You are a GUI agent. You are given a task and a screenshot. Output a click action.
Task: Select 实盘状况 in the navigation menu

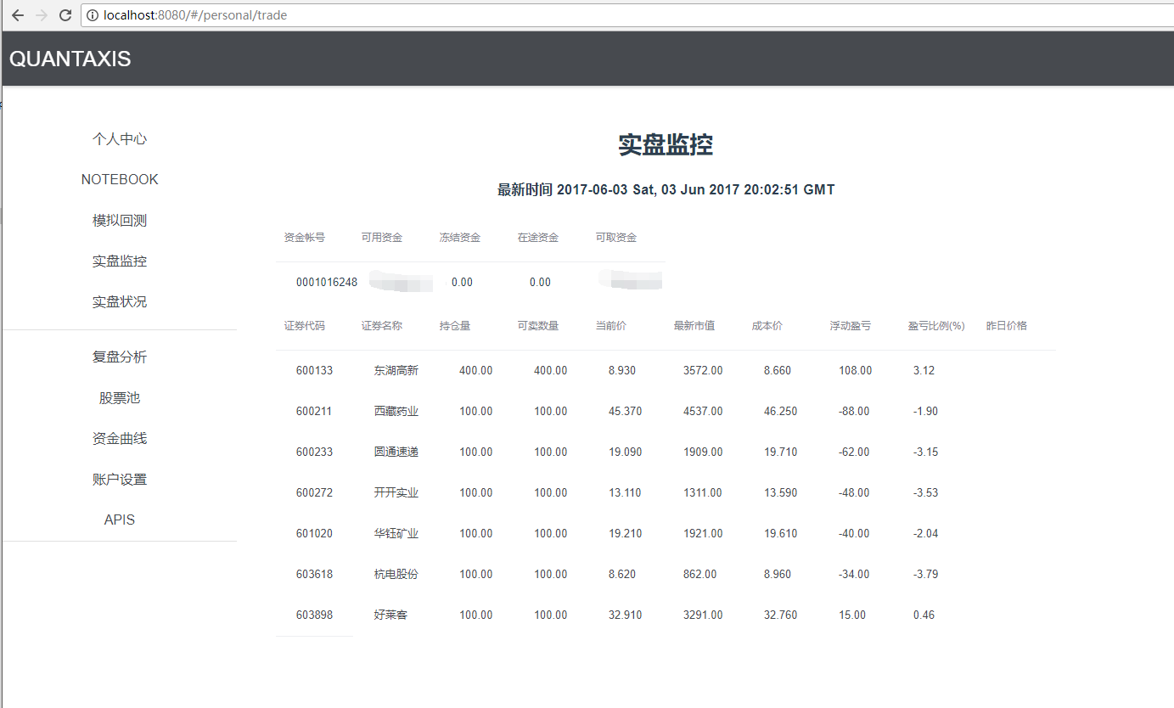click(x=119, y=301)
